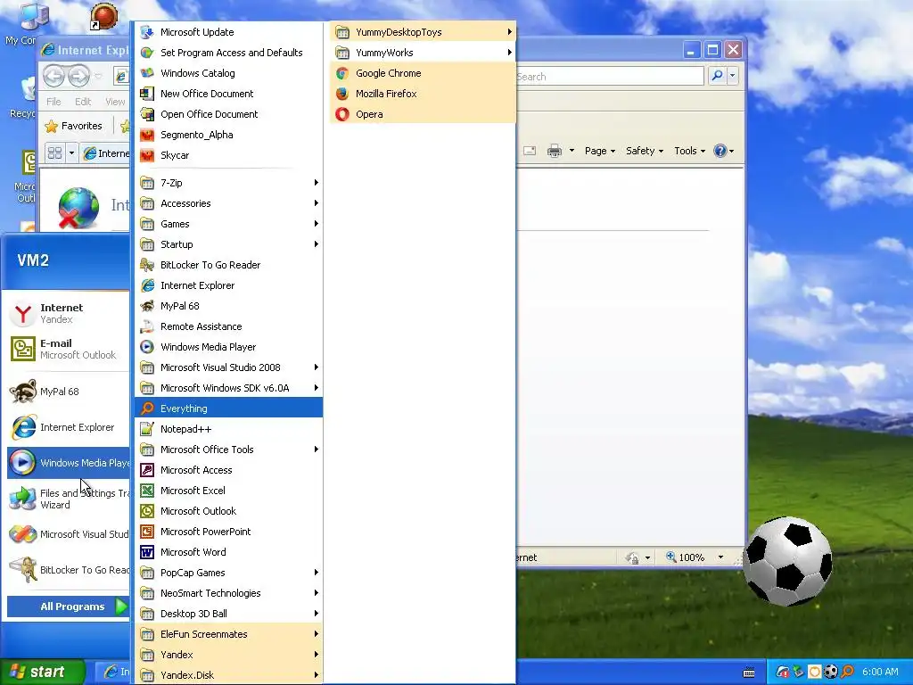This screenshot has width=913, height=685.
Task: Open the EleFun Screenmates submenu
Action: tap(228, 634)
